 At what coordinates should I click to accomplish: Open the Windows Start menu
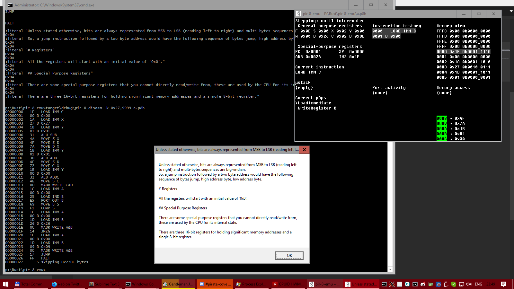tap(6, 284)
